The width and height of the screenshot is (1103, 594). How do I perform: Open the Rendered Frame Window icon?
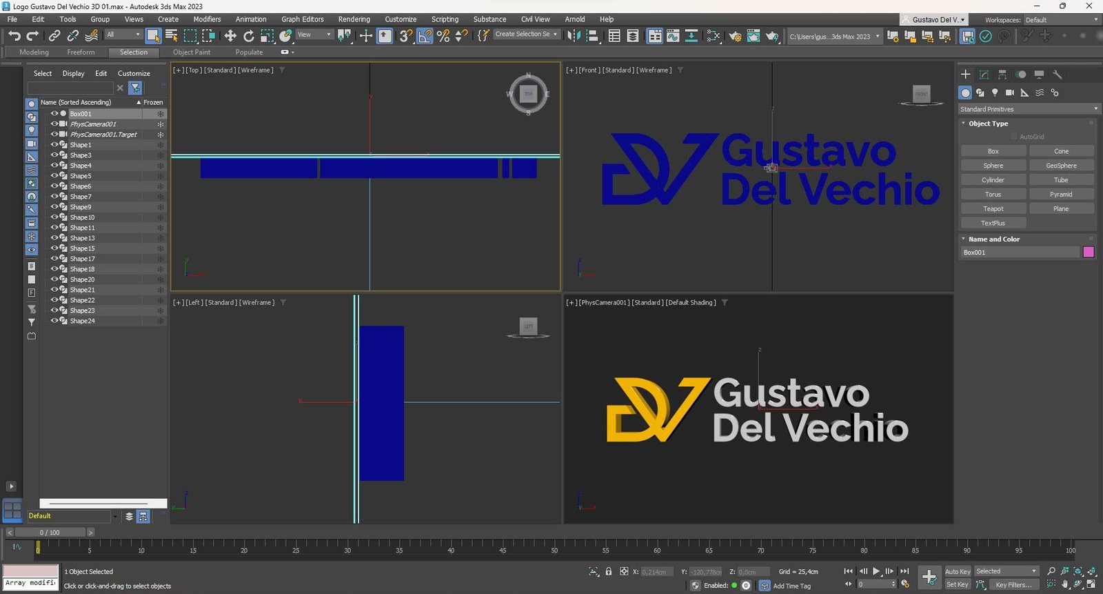[753, 36]
